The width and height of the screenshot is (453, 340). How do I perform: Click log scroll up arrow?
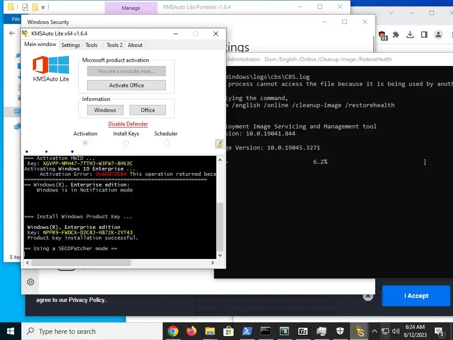[x=220, y=160]
